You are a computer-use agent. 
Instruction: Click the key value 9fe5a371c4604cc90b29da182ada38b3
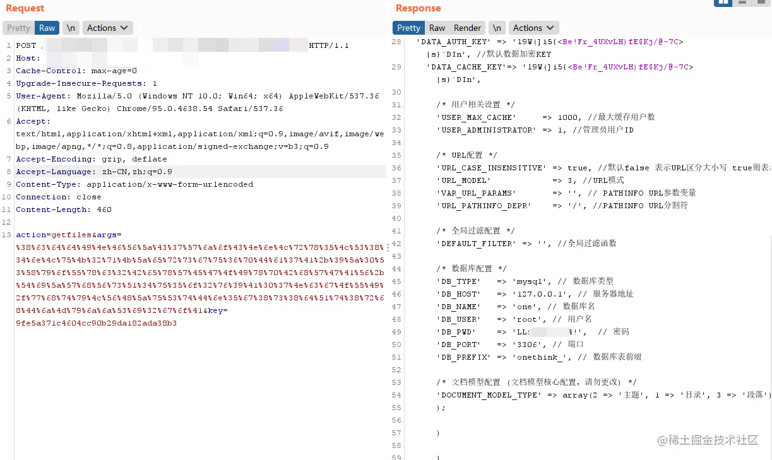[x=97, y=323]
